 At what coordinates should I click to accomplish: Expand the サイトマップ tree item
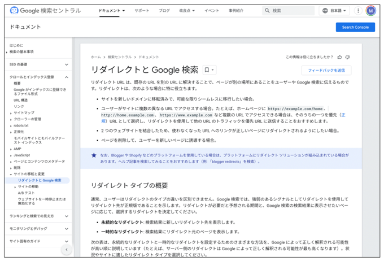(11, 113)
